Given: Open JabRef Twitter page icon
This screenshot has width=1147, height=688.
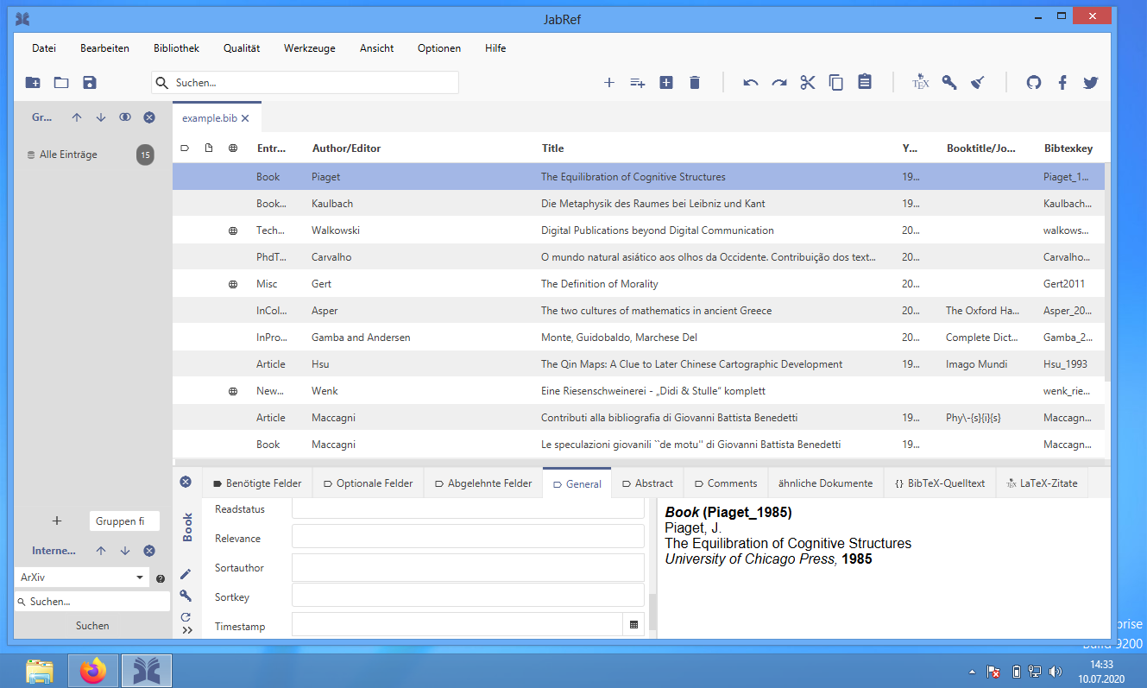Looking at the screenshot, I should [x=1091, y=83].
